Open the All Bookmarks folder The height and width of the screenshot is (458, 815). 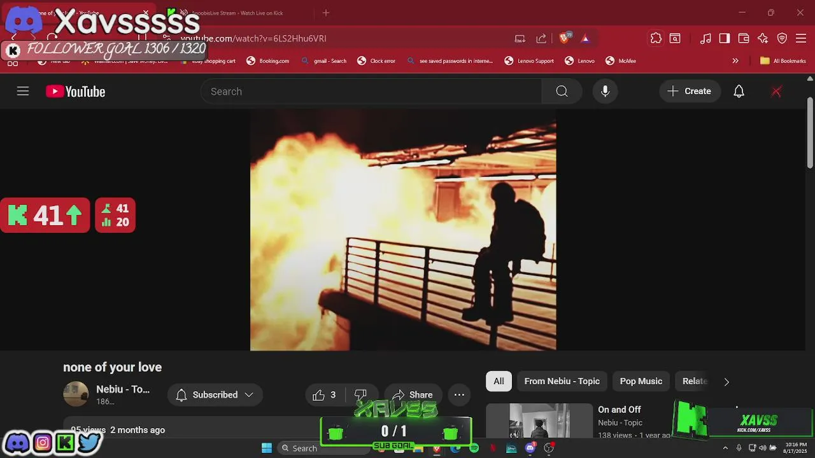783,61
